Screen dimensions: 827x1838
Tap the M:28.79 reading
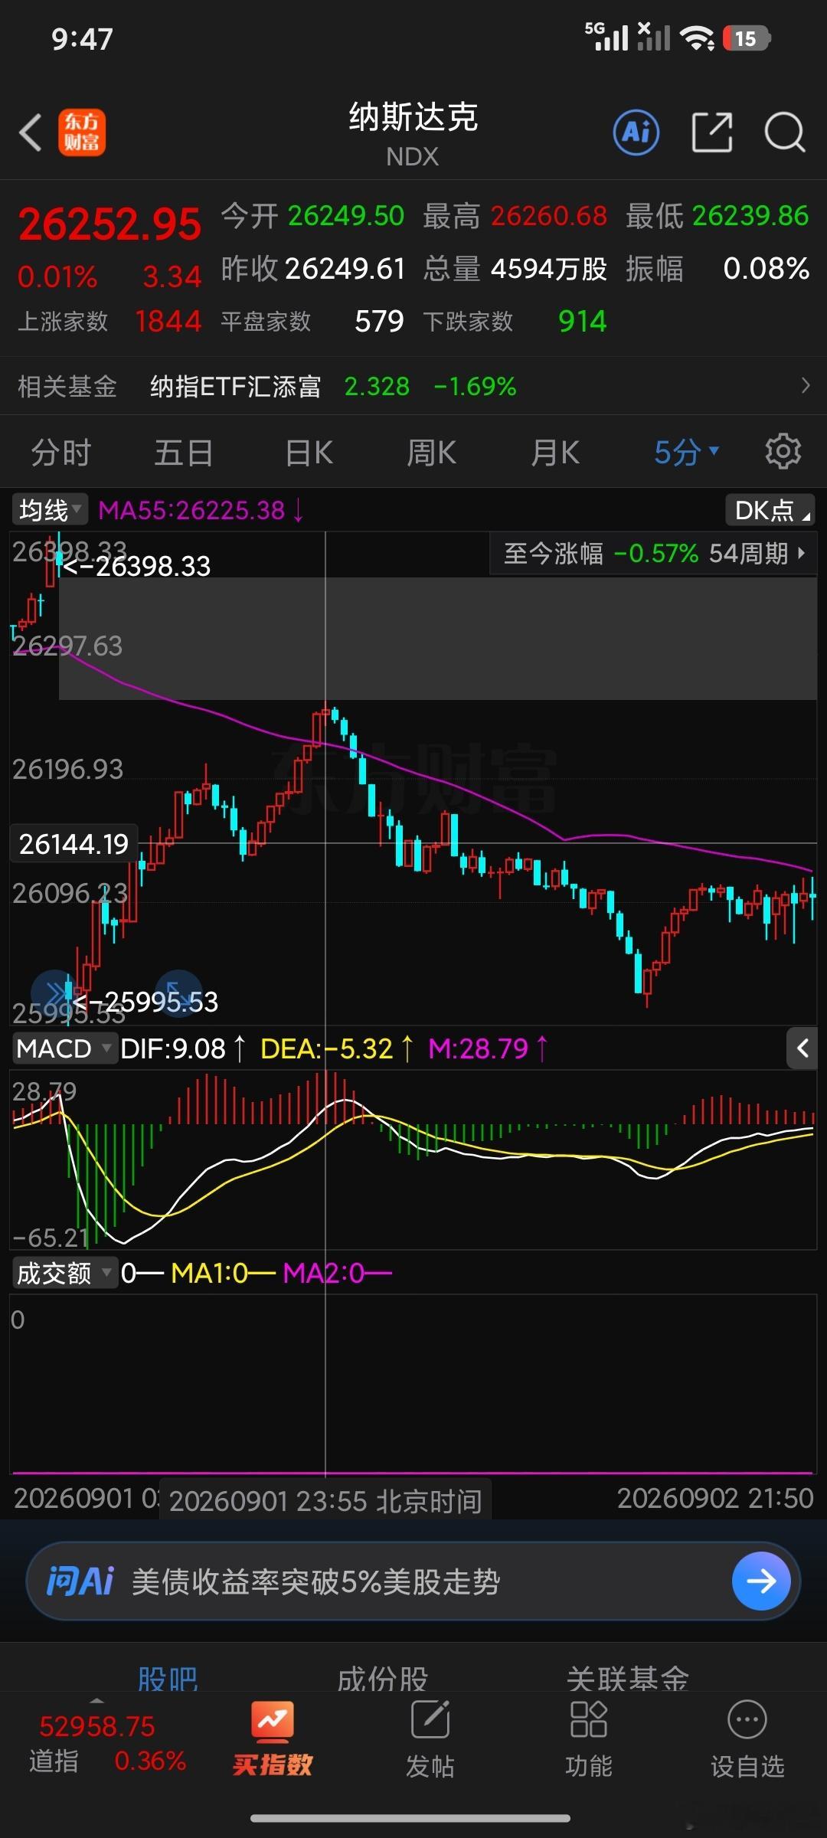[x=488, y=1048]
